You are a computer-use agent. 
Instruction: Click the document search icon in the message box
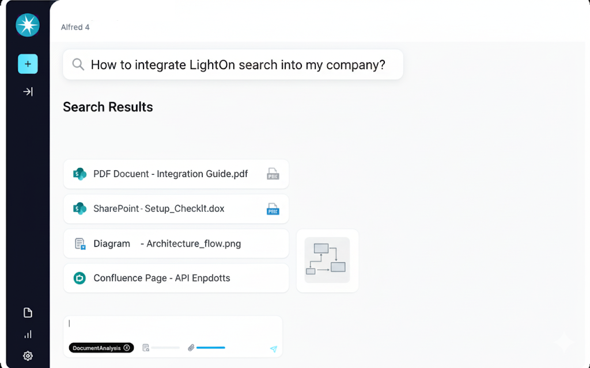[x=146, y=348]
